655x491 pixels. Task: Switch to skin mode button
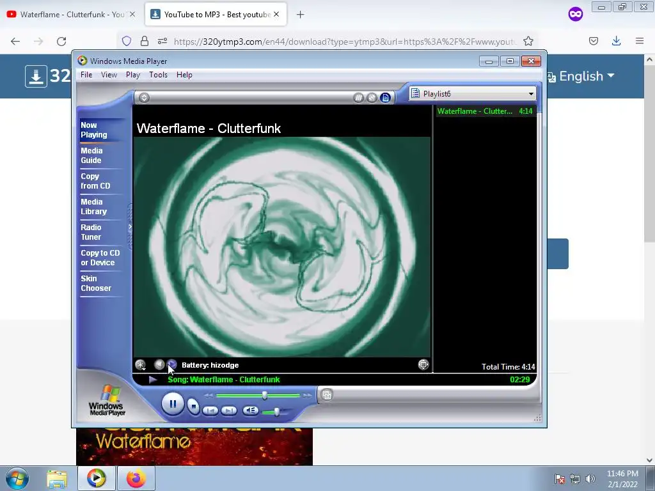[327, 394]
